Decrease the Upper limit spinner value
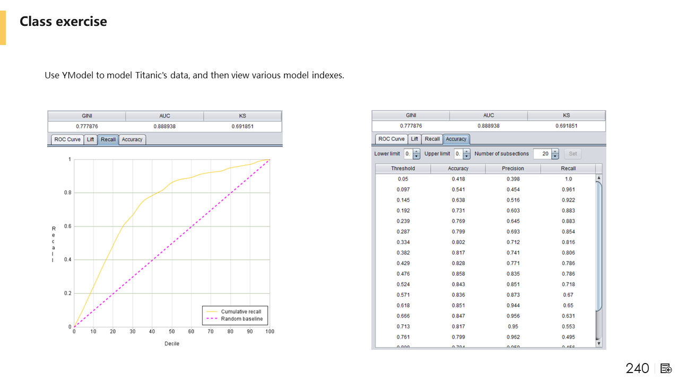Image resolution: width=679 pixels, height=381 pixels. click(x=467, y=157)
